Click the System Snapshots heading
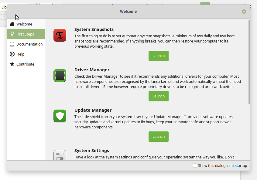 (x=94, y=29)
